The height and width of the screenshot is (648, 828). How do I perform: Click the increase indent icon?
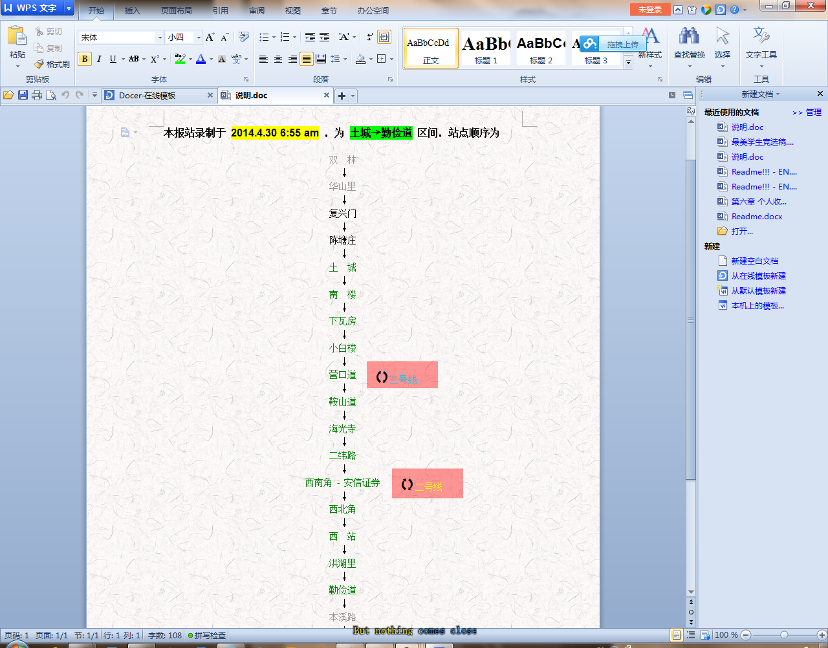tap(325, 38)
